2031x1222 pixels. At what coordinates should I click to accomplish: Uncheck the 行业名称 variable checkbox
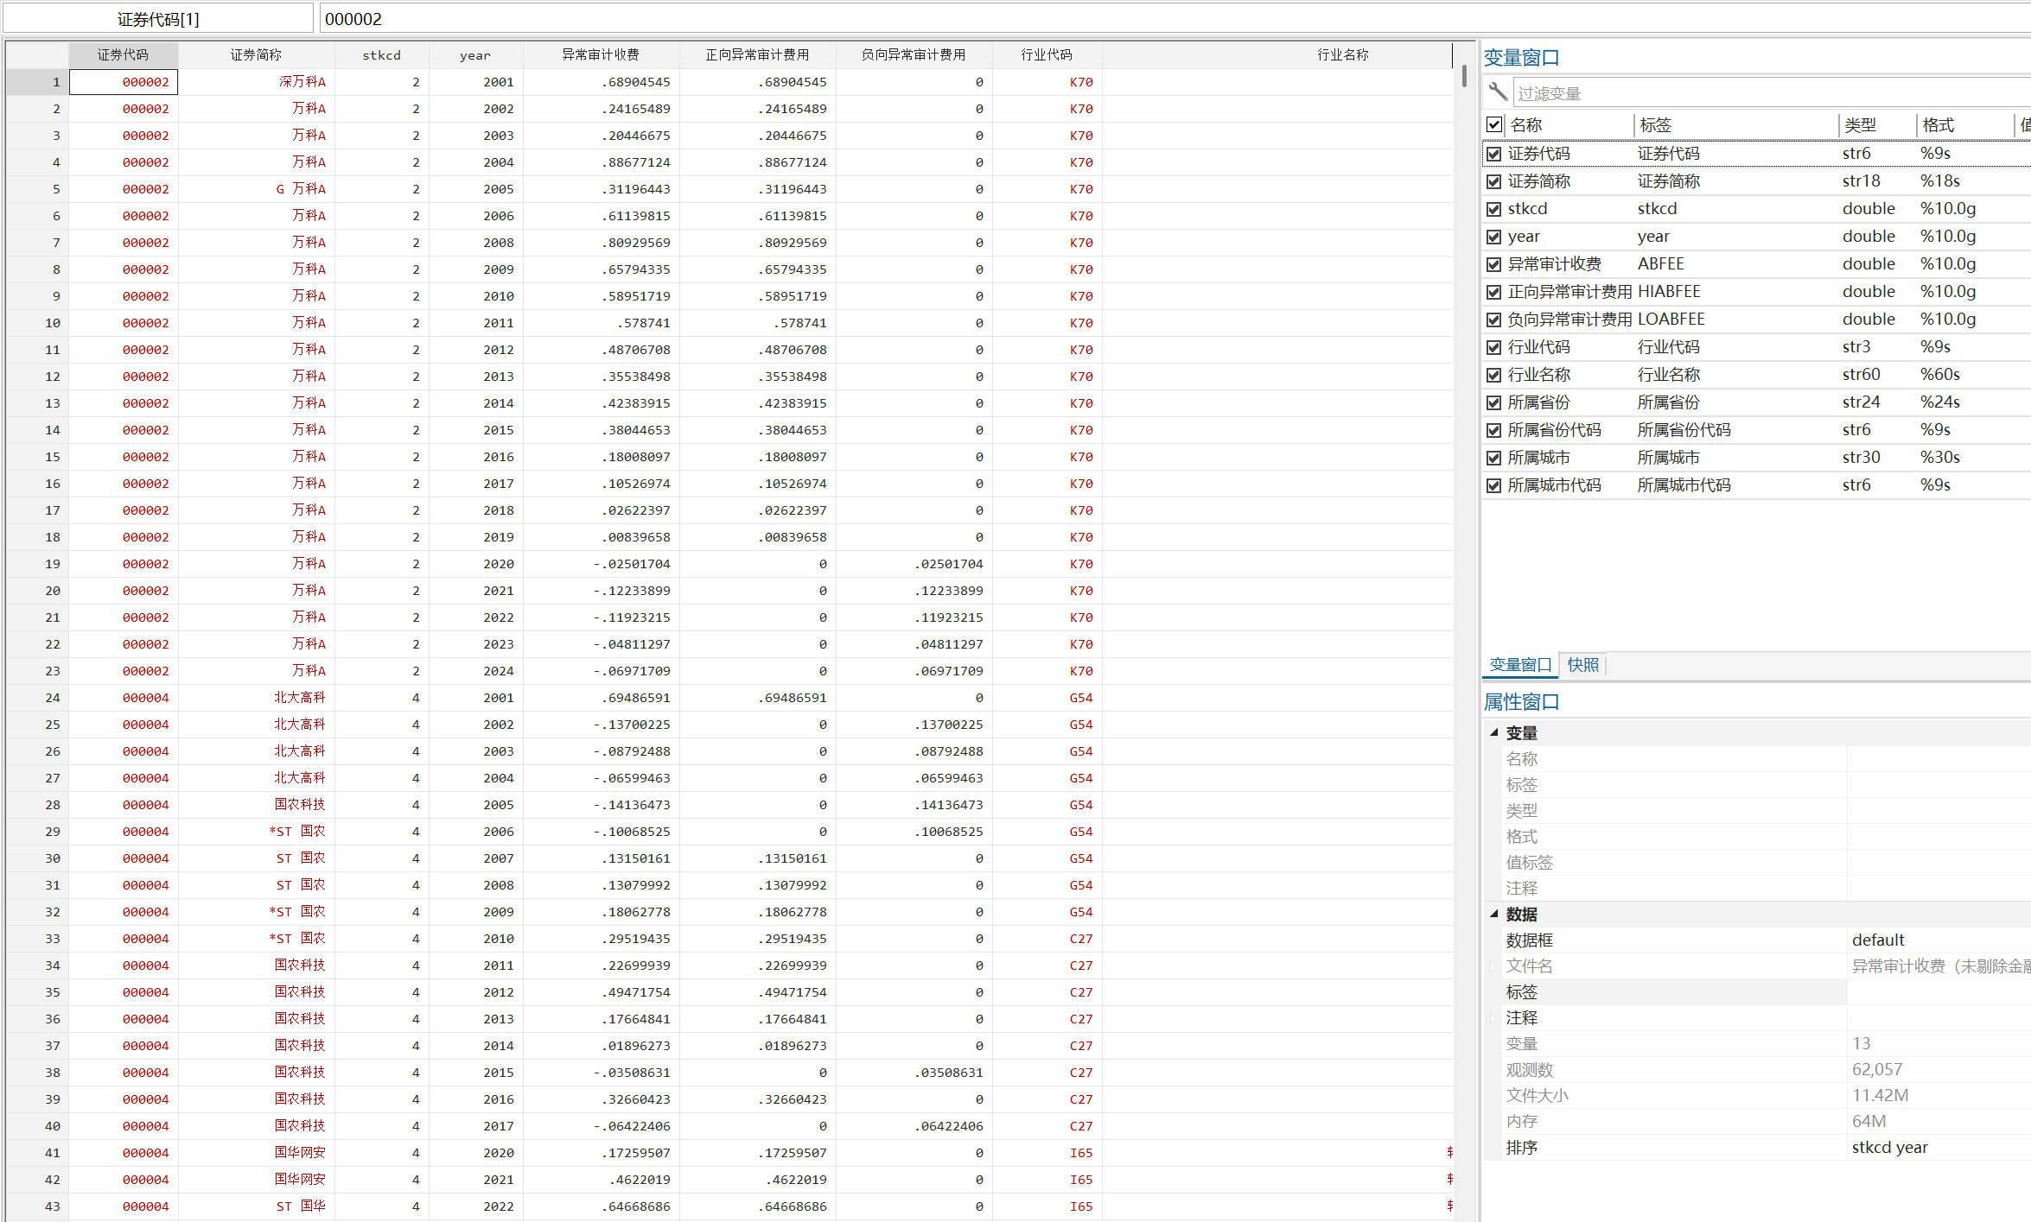point(1493,375)
